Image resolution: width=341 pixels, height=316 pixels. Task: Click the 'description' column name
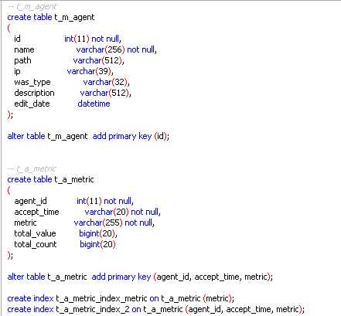pos(34,93)
